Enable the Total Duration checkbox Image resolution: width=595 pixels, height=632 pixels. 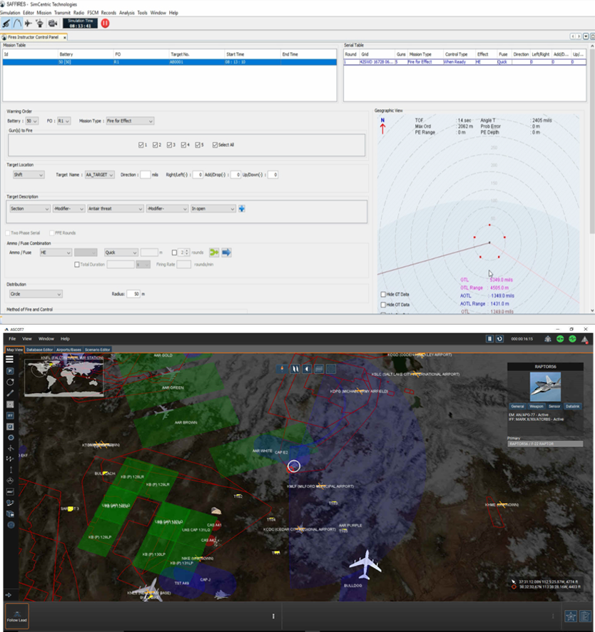click(77, 265)
